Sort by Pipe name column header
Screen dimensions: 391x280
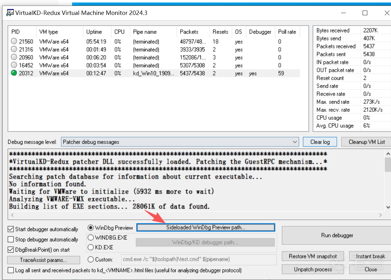pyautogui.click(x=153, y=32)
